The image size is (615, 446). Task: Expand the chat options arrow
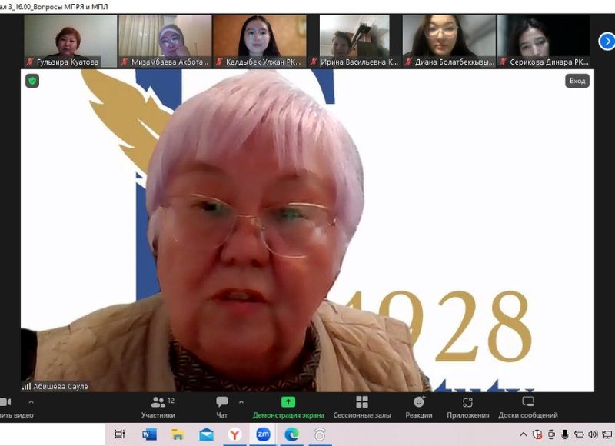point(241,401)
